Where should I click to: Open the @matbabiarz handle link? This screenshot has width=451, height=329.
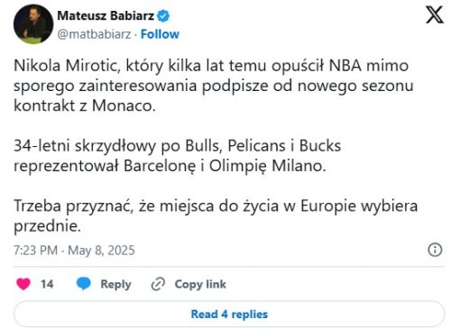click(x=94, y=34)
